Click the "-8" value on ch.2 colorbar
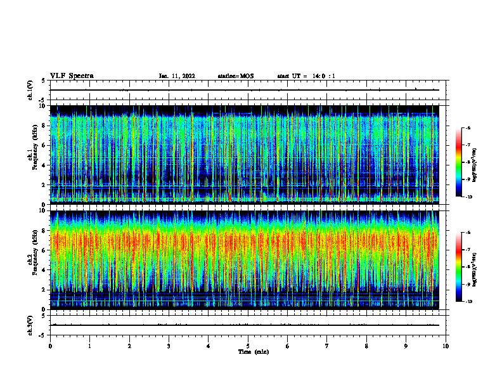The image size is (502, 388). click(x=468, y=267)
